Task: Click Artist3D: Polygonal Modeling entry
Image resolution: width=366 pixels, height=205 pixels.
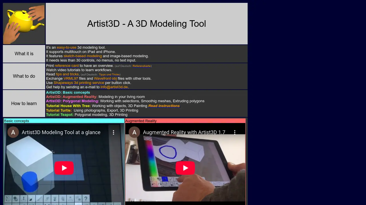Action: click(x=73, y=101)
